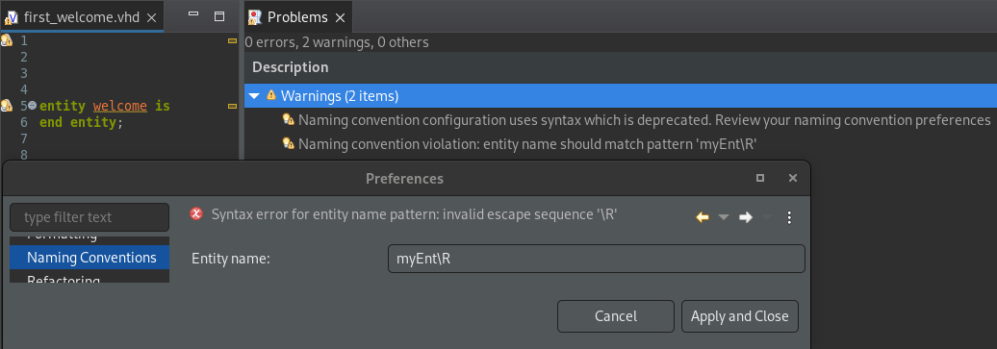
Task: Click the Problems view icon in the tab
Action: tap(255, 17)
